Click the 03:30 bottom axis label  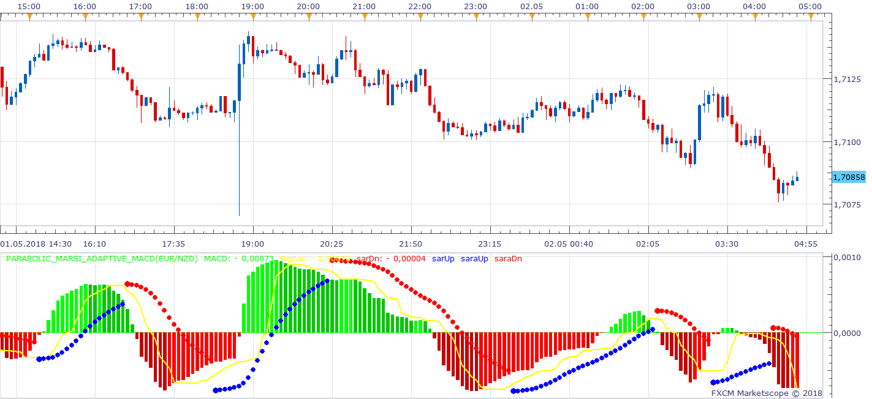click(x=726, y=244)
